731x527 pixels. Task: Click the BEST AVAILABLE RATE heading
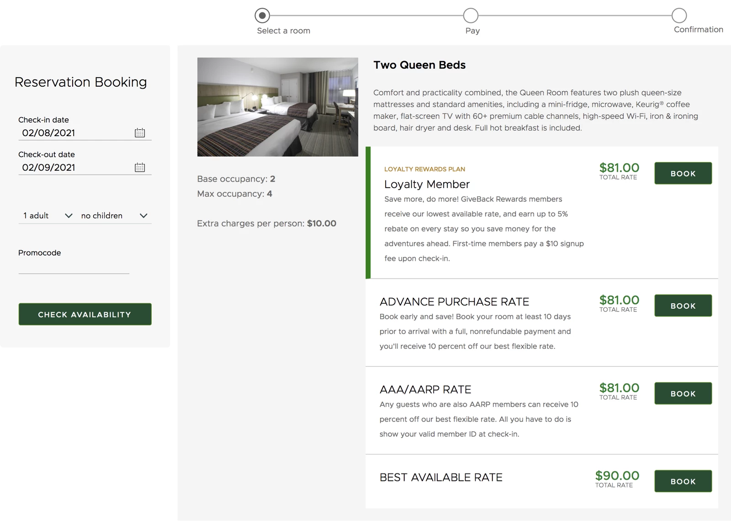(441, 478)
